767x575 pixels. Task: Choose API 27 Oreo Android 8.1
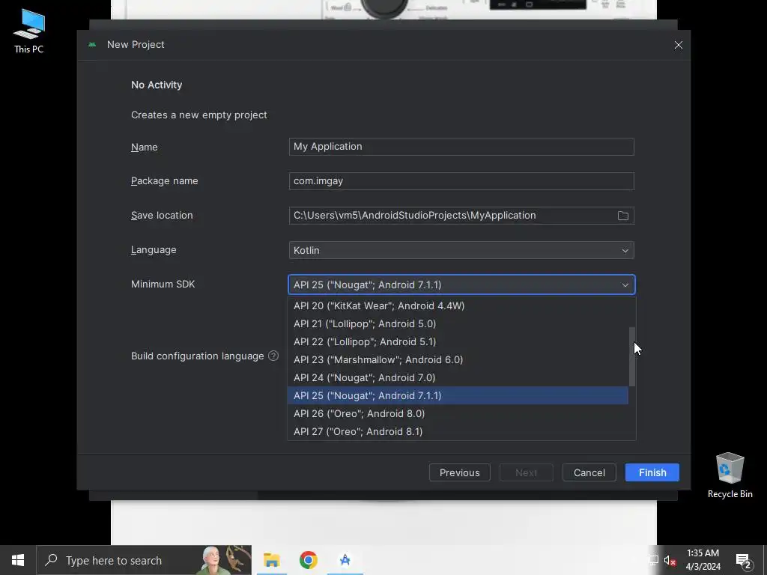click(x=458, y=432)
